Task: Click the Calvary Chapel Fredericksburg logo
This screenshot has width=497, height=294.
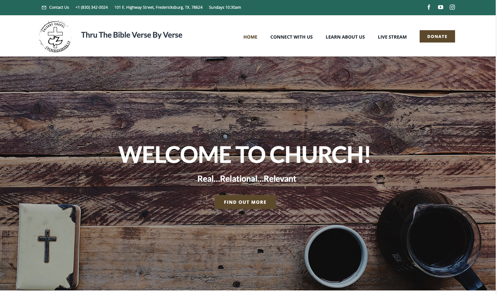Action: tap(55, 36)
